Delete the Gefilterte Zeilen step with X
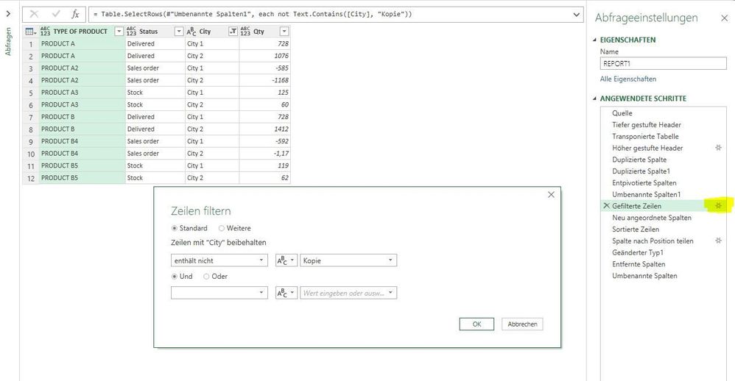This screenshot has height=381, width=735. pos(606,206)
